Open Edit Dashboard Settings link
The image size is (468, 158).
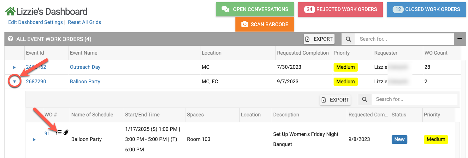click(x=35, y=22)
